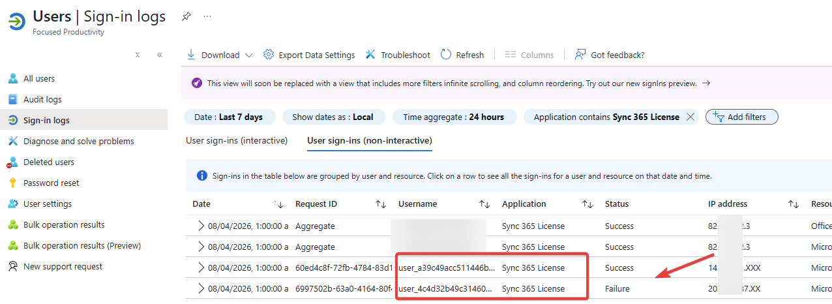The height and width of the screenshot is (304, 832).
Task: Open Export Data Settings
Action: click(309, 55)
